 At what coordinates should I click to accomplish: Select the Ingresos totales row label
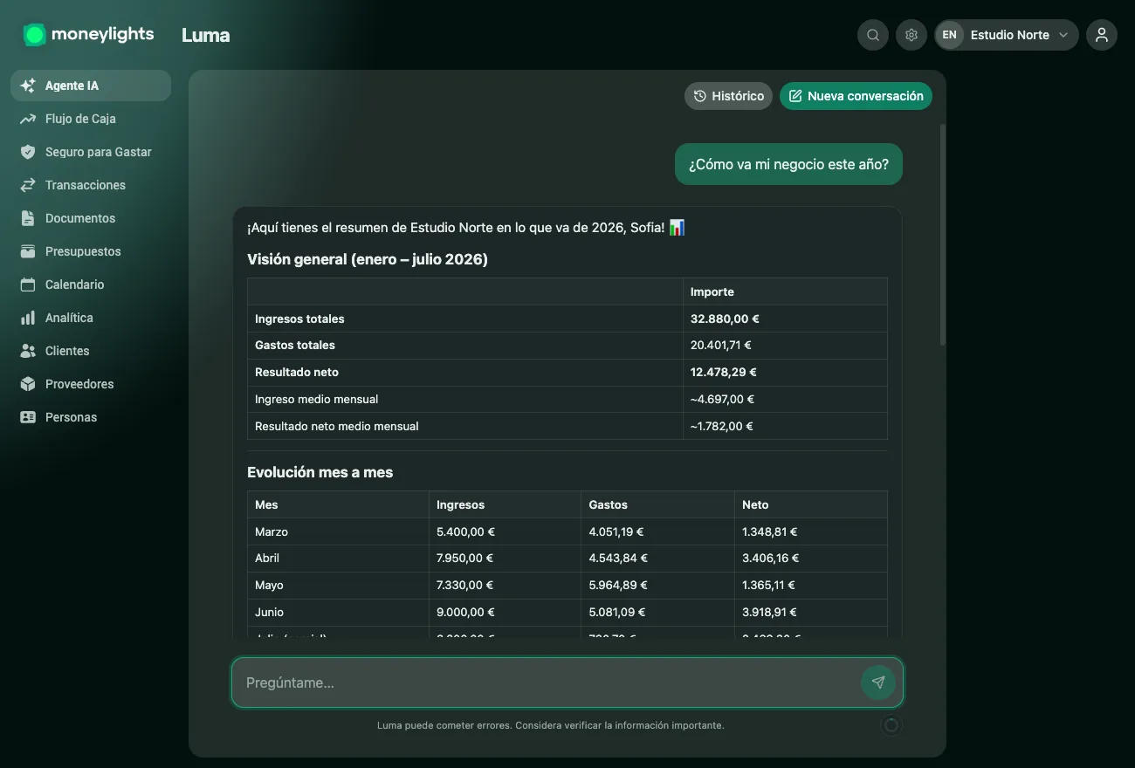click(299, 319)
